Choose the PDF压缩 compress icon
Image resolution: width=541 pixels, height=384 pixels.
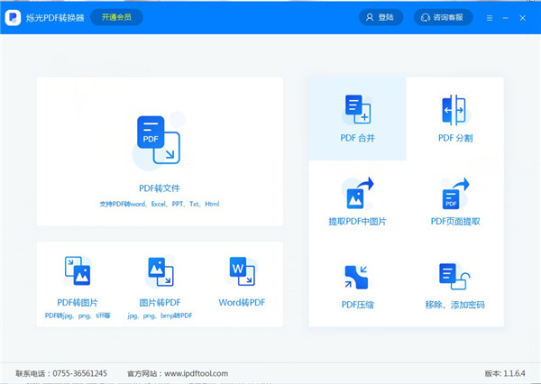coord(356,277)
